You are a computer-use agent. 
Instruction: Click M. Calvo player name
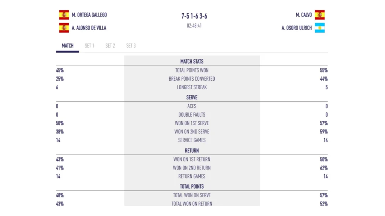304,15
